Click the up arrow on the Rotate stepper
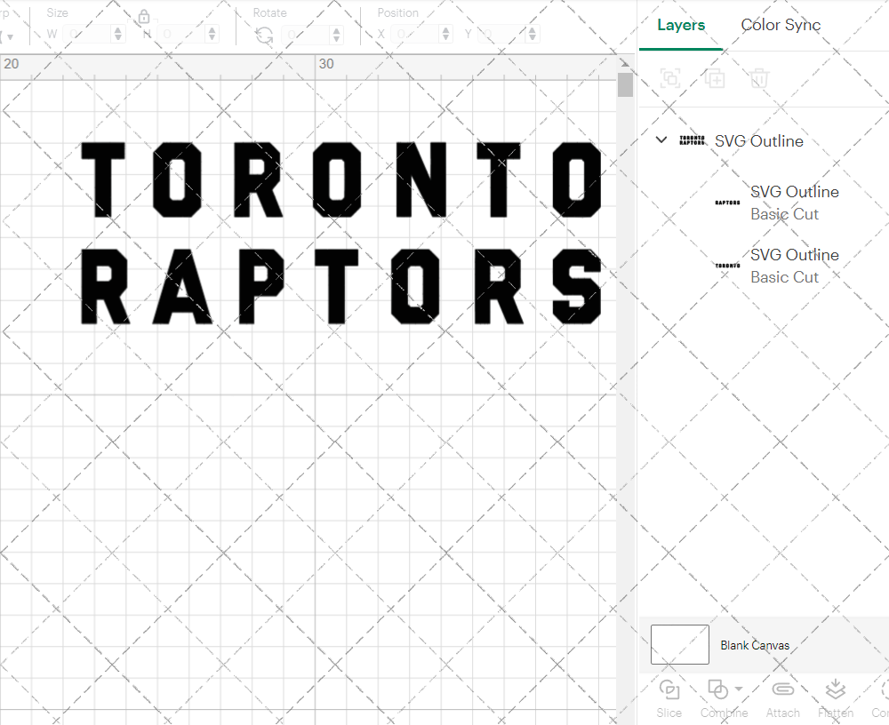Screen dimensions: 889x725 click(x=335, y=29)
